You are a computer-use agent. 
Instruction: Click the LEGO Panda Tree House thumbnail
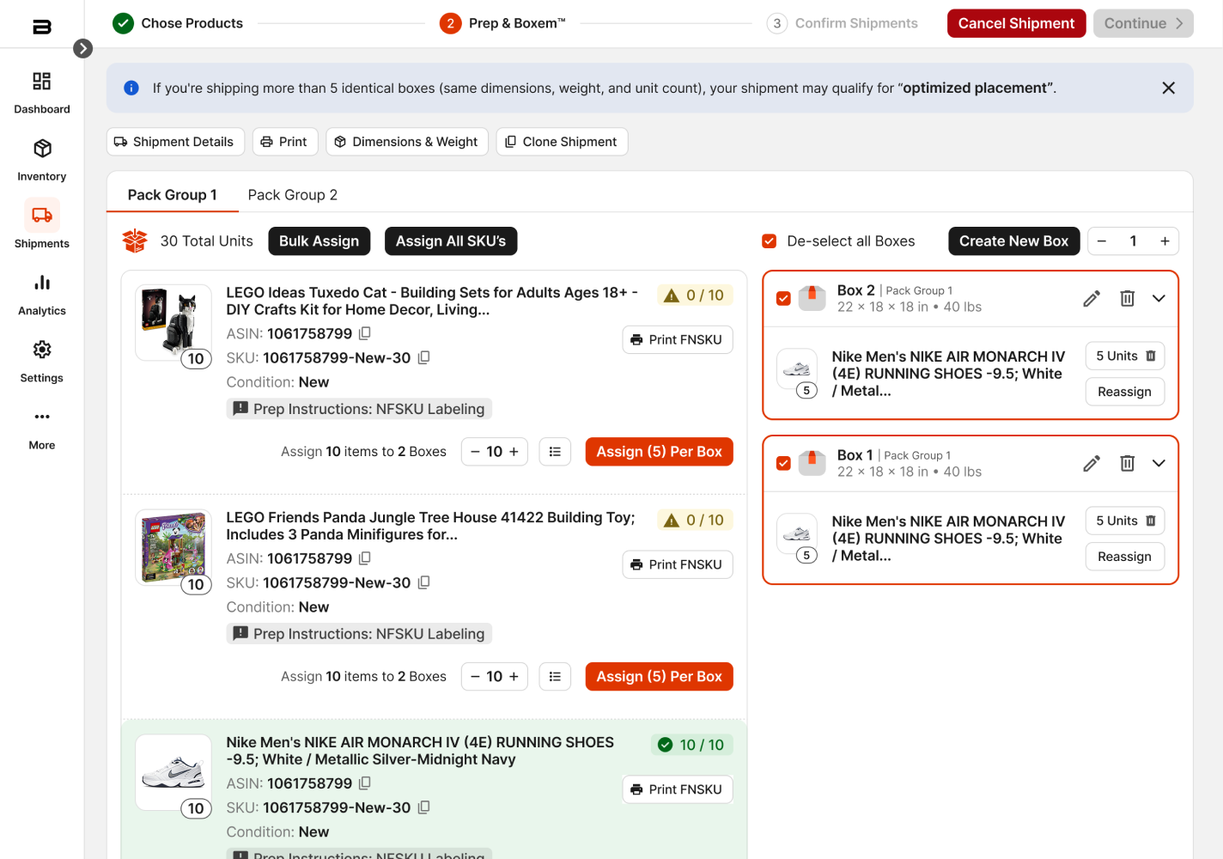tap(173, 547)
